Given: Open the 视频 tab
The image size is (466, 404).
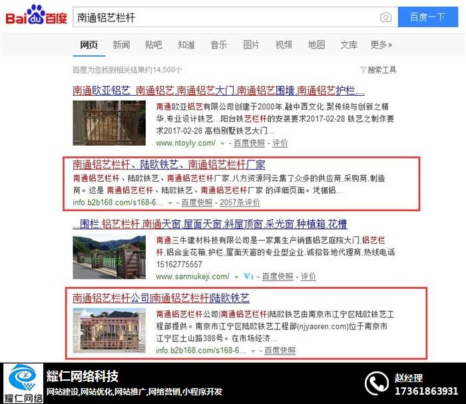Looking at the screenshot, I should (284, 45).
